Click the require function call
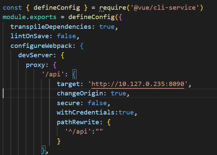 [113, 7]
